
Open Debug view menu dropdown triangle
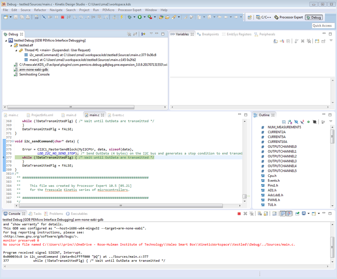coord(151,33)
